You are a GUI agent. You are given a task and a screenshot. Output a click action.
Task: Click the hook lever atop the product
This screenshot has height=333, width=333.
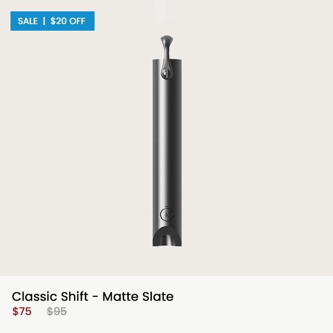[166, 44]
